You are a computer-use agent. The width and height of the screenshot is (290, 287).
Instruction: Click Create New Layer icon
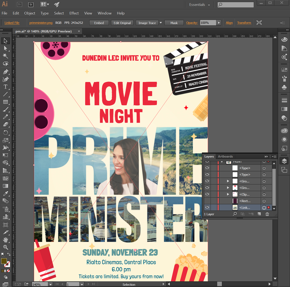(x=260, y=214)
